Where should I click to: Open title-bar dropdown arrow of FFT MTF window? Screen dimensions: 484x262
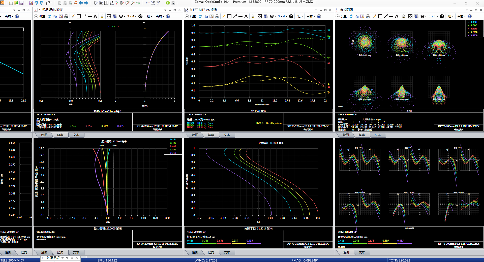click(316, 10)
